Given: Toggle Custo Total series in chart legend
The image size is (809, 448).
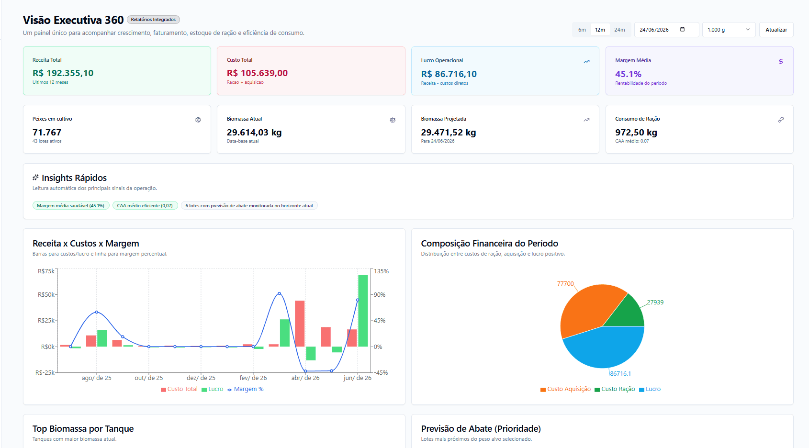Looking at the screenshot, I should [179, 389].
